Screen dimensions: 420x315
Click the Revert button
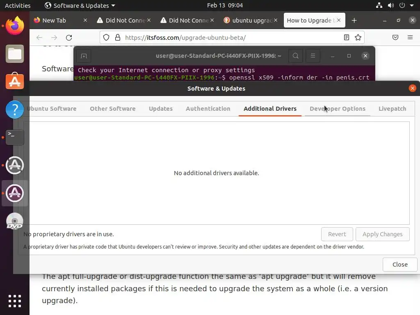(337, 234)
